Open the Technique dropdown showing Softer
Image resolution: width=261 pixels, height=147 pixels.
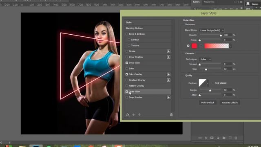tap(205, 60)
